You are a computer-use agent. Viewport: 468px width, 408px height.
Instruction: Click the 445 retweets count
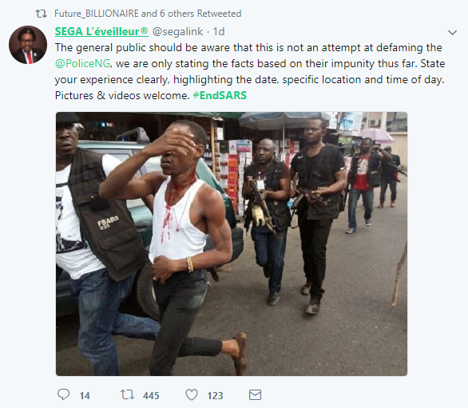[151, 395]
